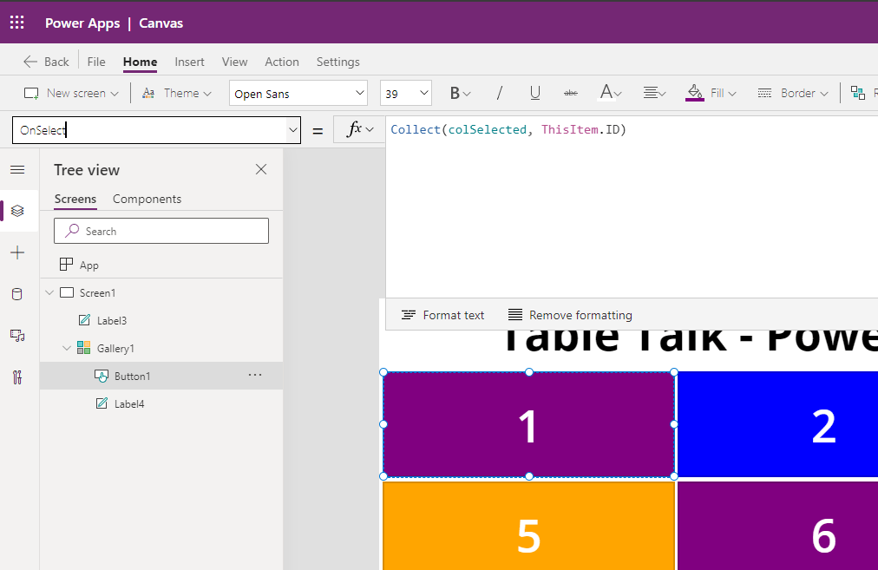
Task: Collapse the Screen1 tree node
Action: 49,292
